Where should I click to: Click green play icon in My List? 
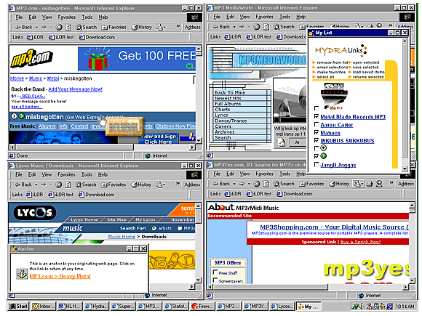324,156
